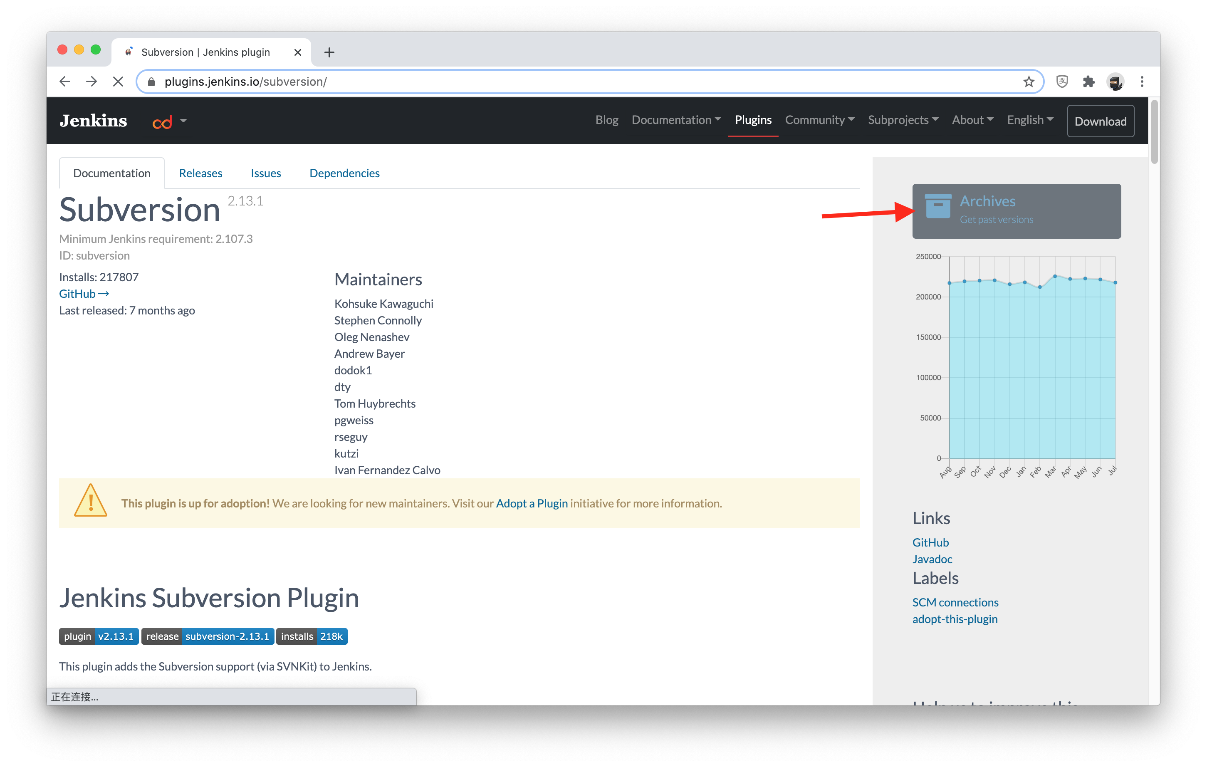
Task: Open the Chrome three-dot menu
Action: point(1142,81)
